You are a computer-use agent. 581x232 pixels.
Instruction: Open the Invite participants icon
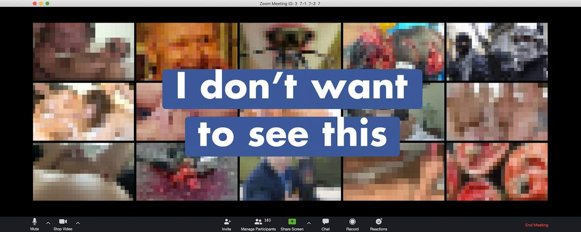[x=227, y=222]
